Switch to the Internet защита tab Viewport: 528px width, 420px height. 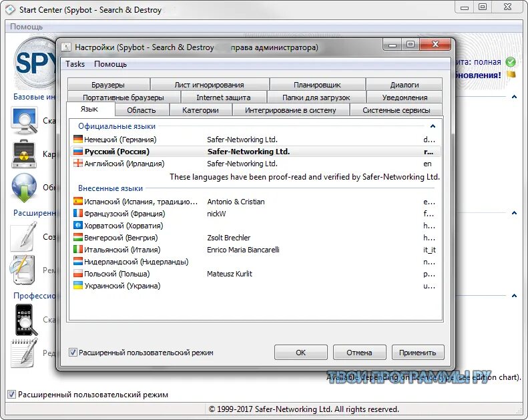[223, 97]
